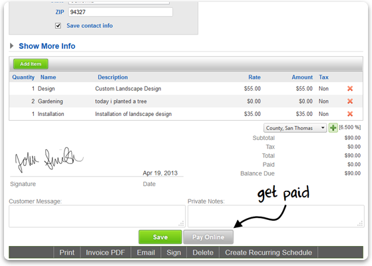Select the Gardening item name
The image size is (372, 266).
[x=51, y=101]
